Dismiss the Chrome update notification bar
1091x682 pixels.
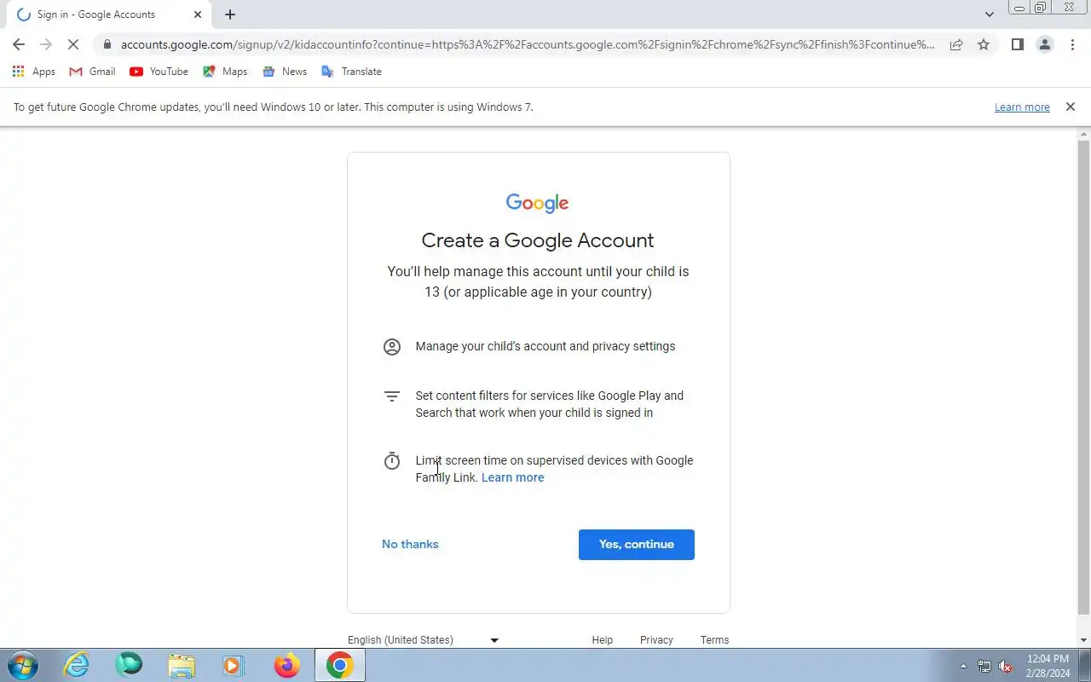pos(1071,107)
